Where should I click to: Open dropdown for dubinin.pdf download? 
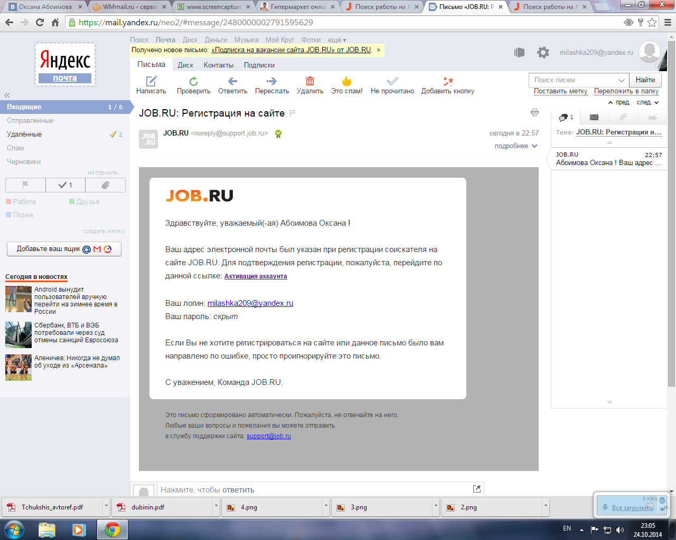216,506
